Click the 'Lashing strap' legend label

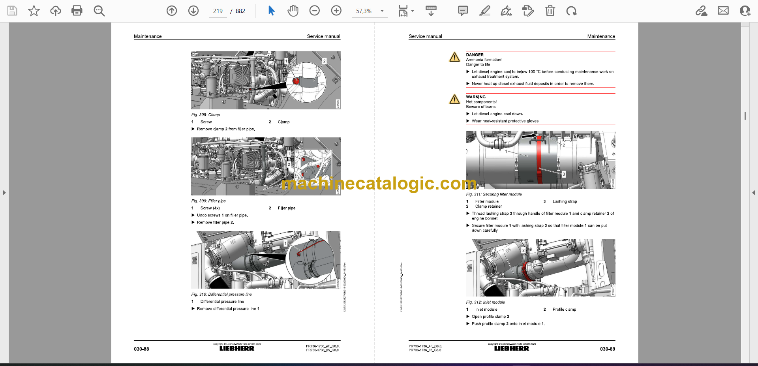point(565,201)
